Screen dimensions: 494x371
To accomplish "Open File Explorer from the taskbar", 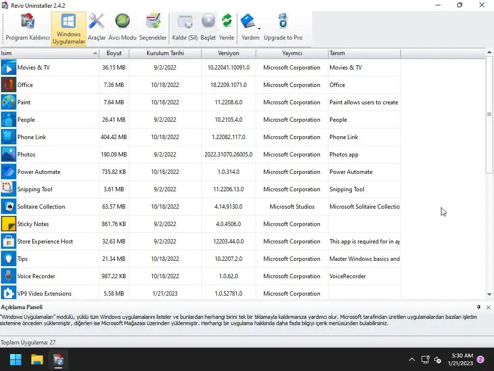I will pos(37,359).
